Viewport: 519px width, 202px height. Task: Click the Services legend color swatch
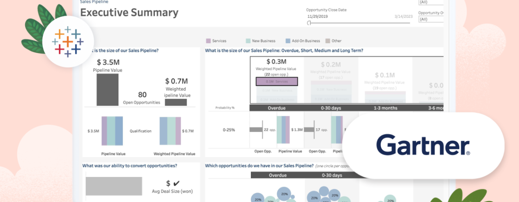(x=209, y=41)
